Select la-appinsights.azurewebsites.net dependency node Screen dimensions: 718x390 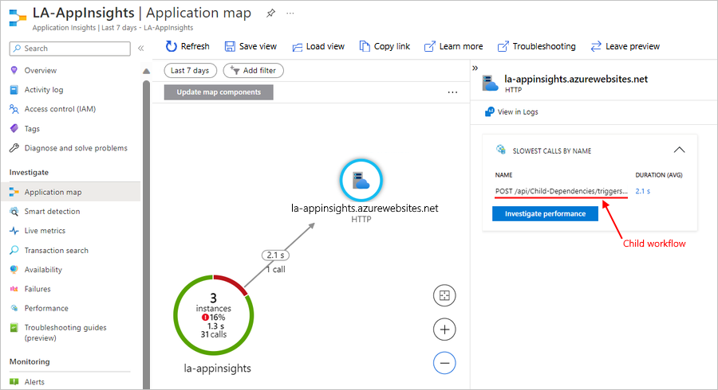pos(361,180)
